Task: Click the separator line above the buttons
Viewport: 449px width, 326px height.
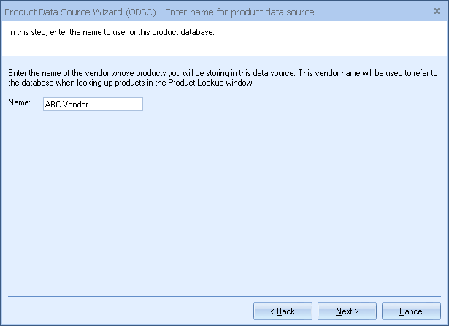Action: pos(224,296)
